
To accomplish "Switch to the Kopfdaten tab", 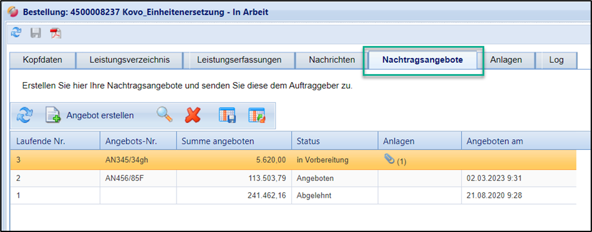I will click(42, 60).
